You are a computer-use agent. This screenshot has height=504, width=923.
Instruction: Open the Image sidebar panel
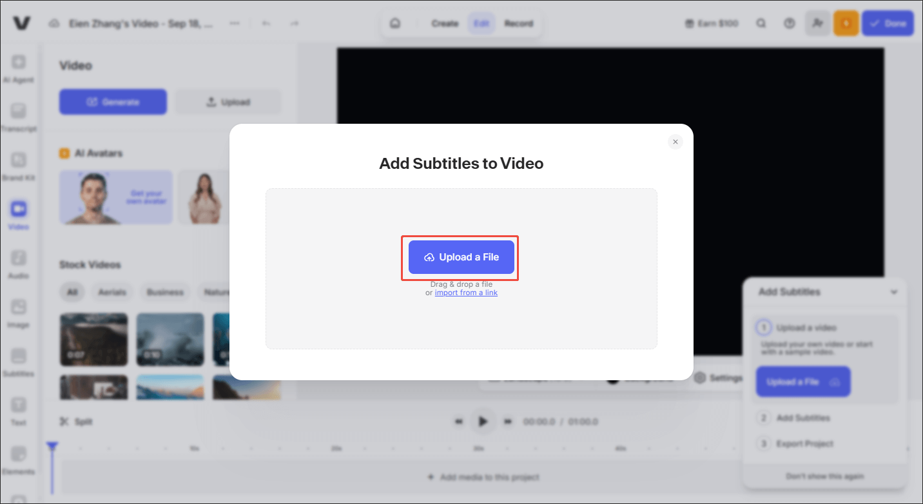[19, 313]
